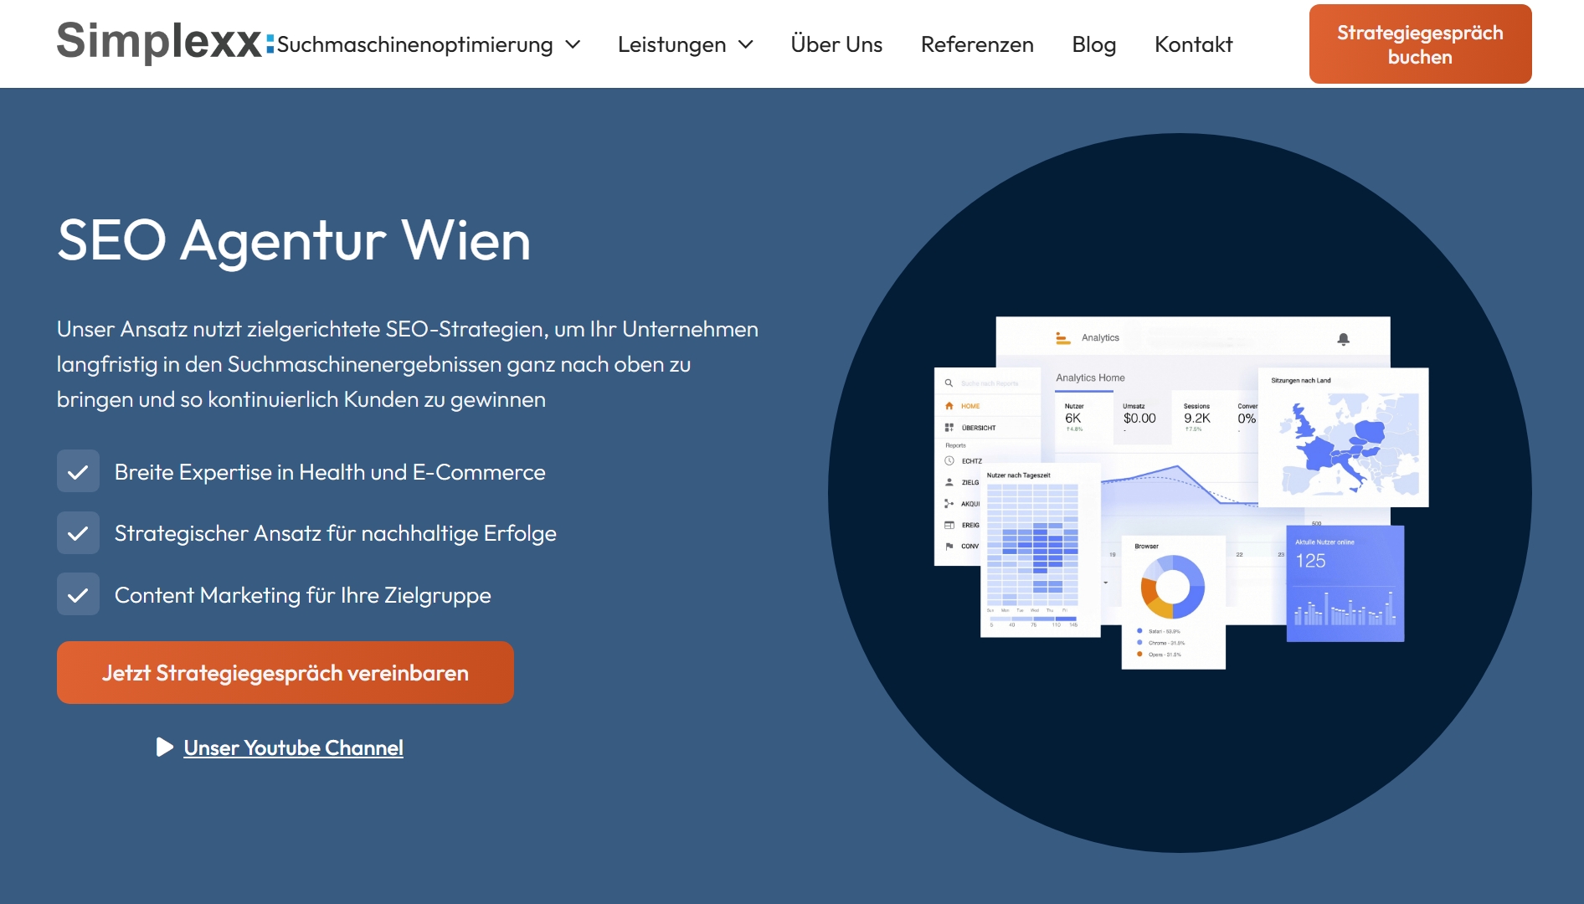Click checkmark beside Breite Expertise in Health
The image size is (1584, 904).
[x=78, y=472]
